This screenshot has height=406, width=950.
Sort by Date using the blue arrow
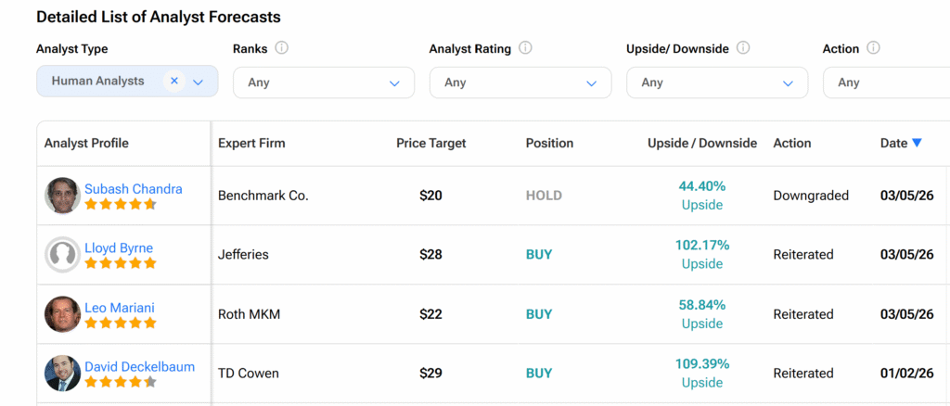point(917,143)
